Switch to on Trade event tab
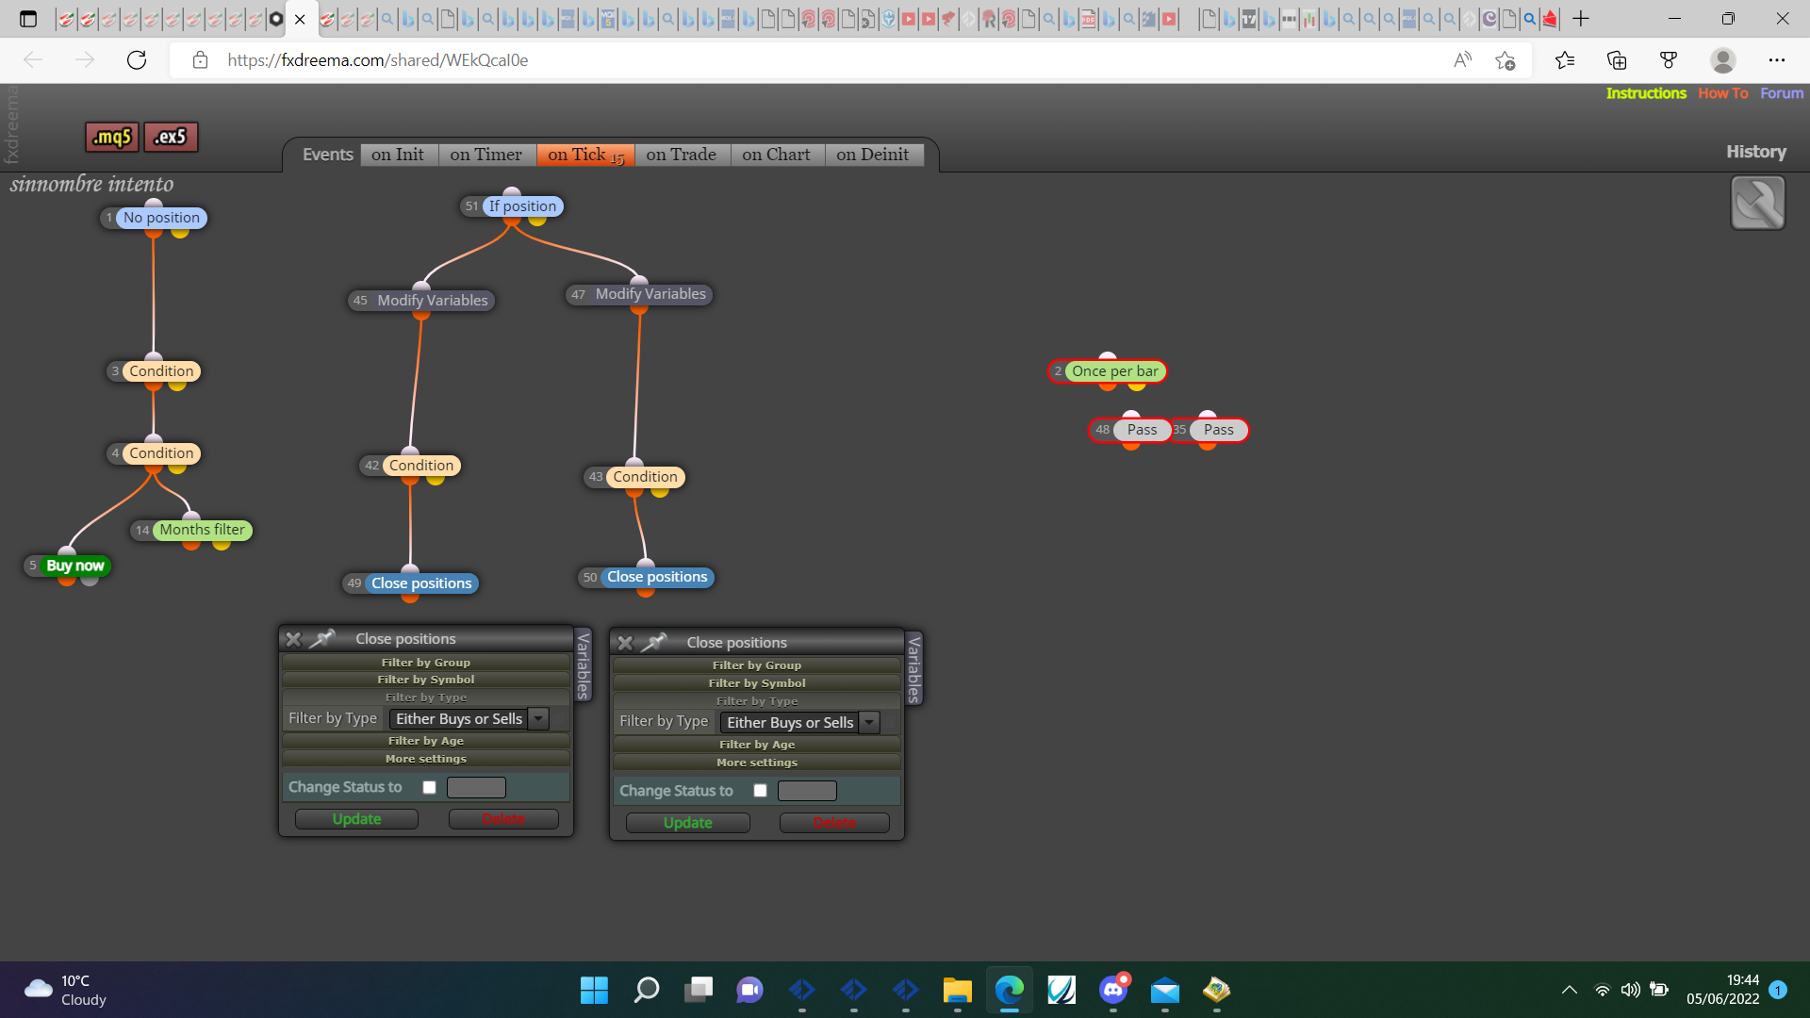This screenshot has height=1018, width=1810. click(682, 155)
